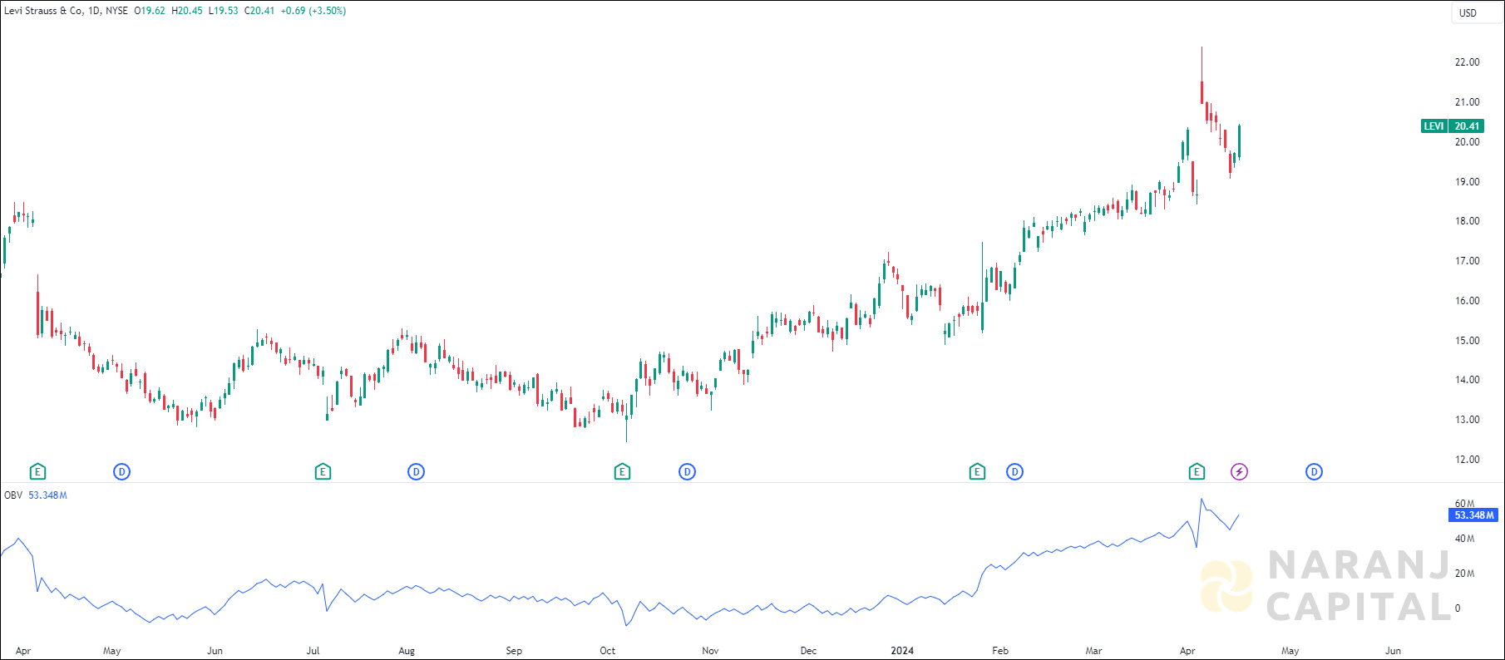Click the earnings marker near April 2023

click(37, 472)
